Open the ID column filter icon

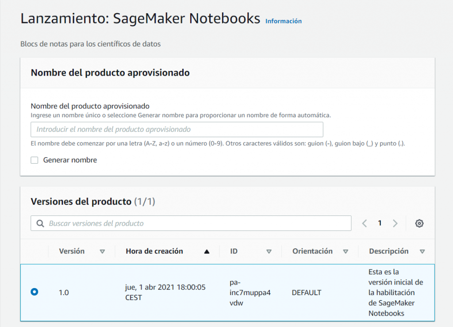pos(269,251)
